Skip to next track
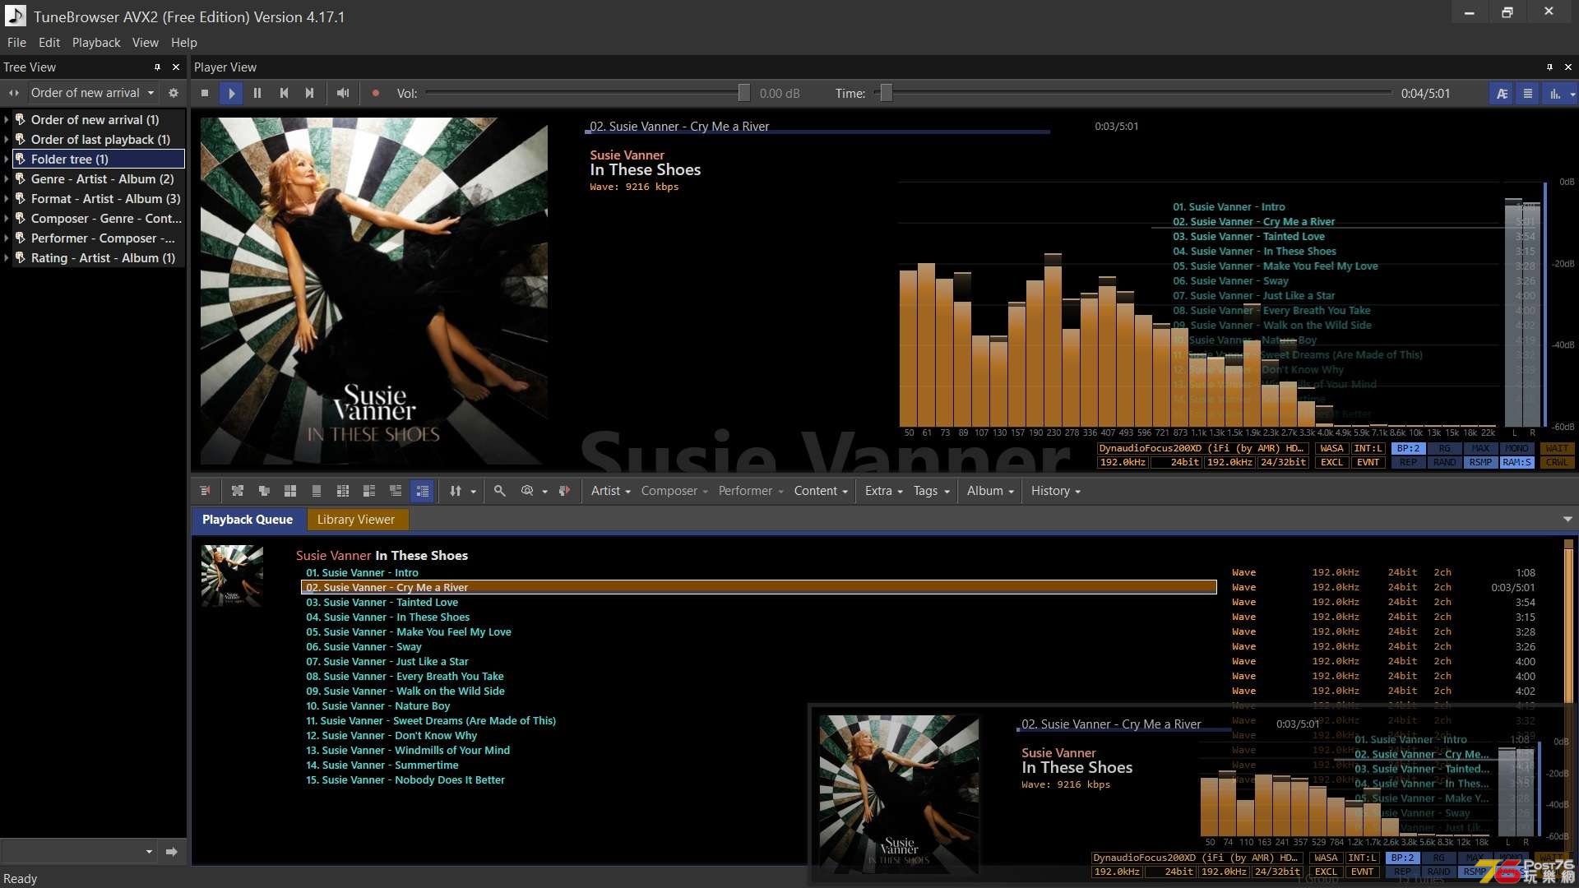The height and width of the screenshot is (888, 1579). 310,93
